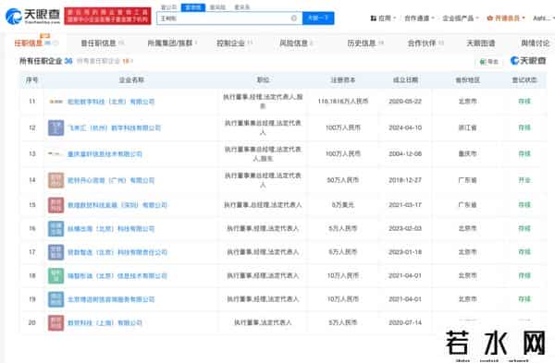Open the purple company logo in row 17

(55, 252)
